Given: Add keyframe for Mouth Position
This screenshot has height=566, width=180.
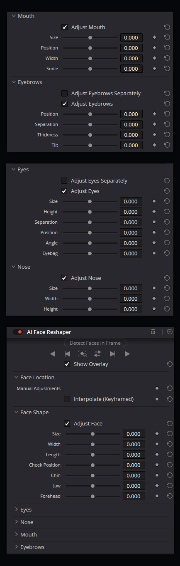Looking at the screenshot, I should point(154,48).
